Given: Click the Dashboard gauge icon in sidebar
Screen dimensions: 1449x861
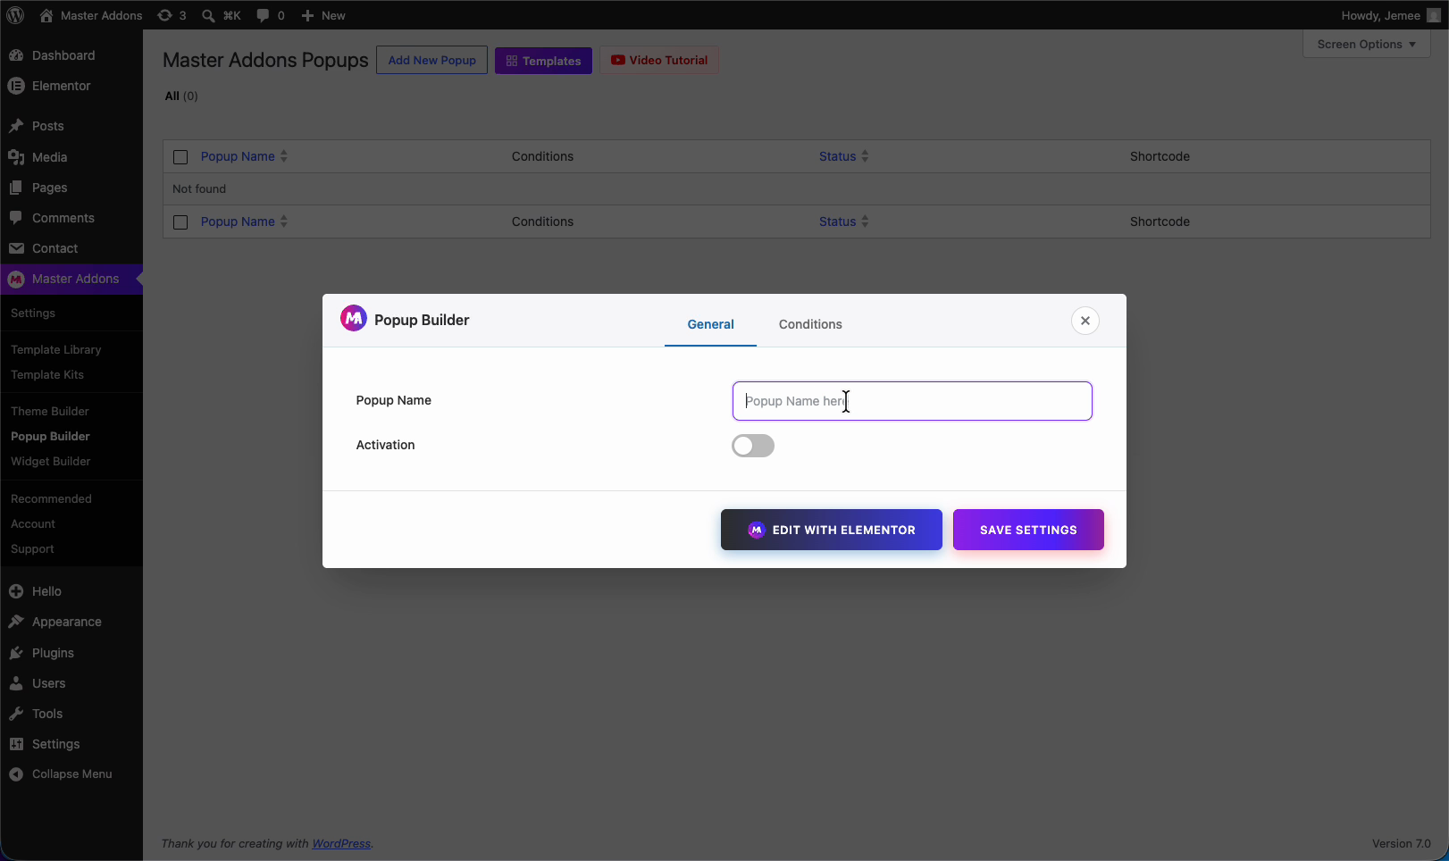Looking at the screenshot, I should click(x=16, y=55).
